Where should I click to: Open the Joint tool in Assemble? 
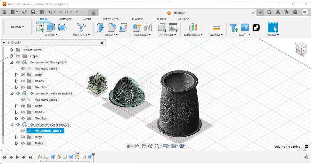(148, 28)
